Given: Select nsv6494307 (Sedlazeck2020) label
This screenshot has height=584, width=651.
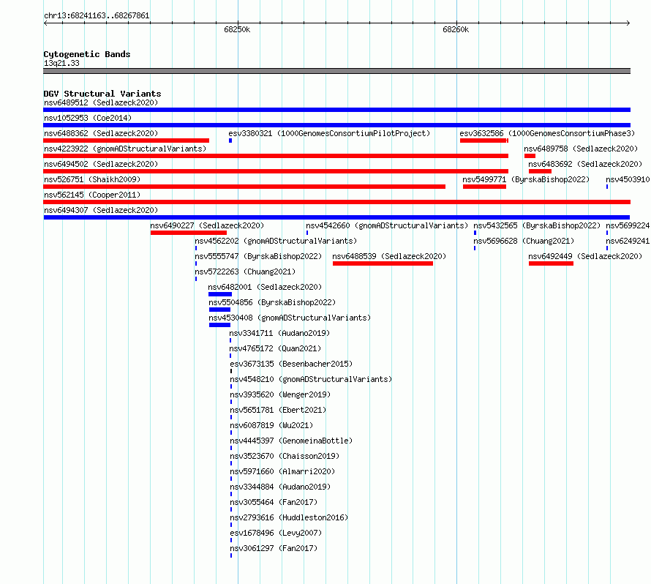Looking at the screenshot, I should point(101,210).
